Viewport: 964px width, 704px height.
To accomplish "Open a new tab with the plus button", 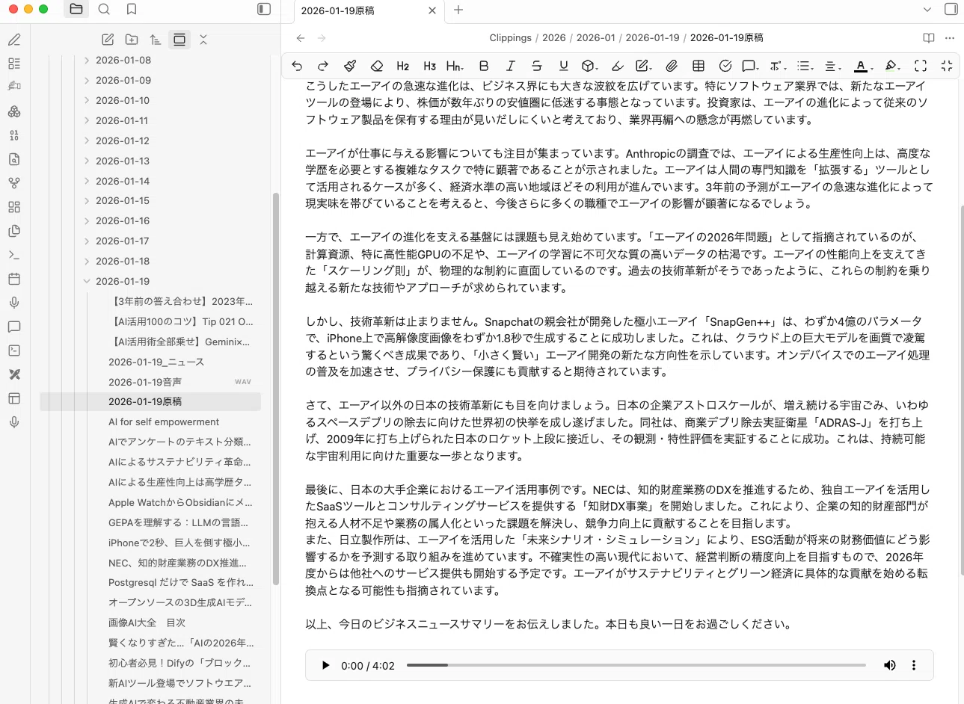I will [x=458, y=10].
